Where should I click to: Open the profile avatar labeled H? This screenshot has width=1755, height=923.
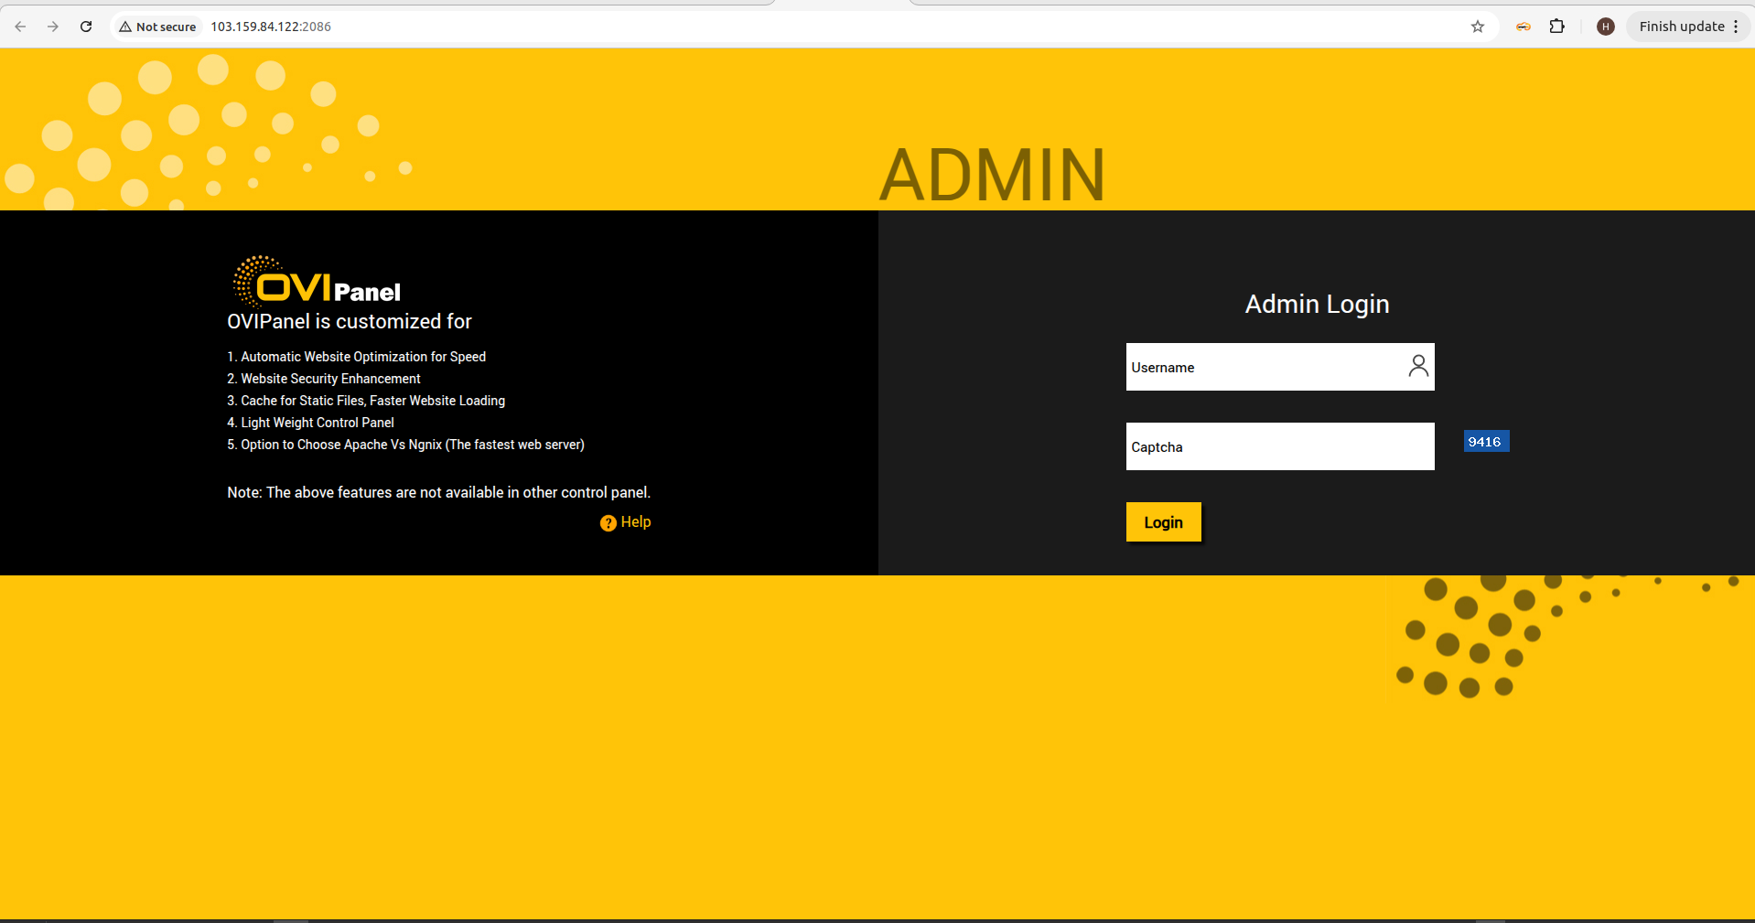click(1605, 27)
